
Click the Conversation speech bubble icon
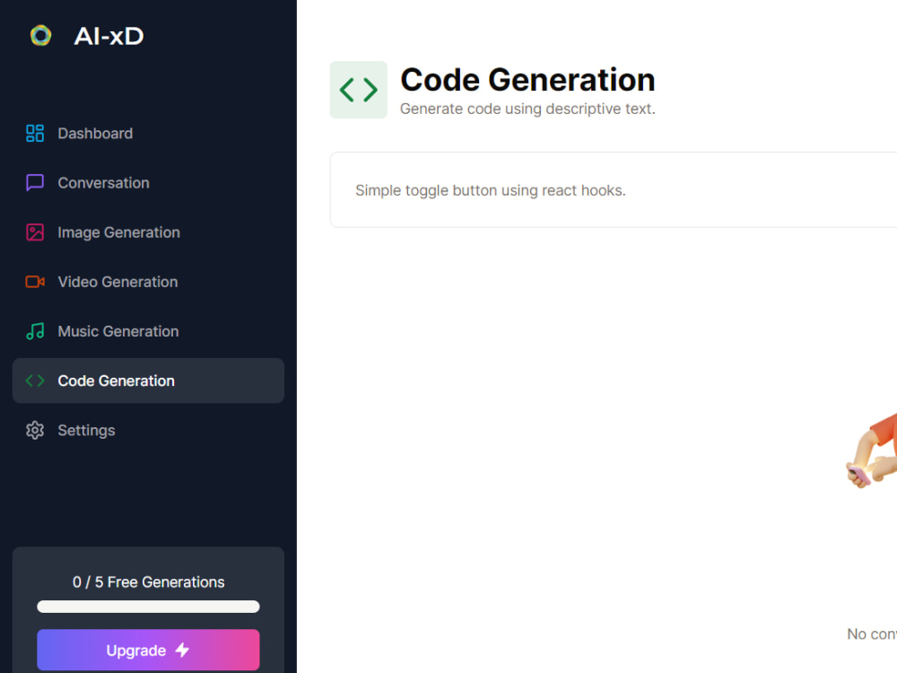[35, 182]
